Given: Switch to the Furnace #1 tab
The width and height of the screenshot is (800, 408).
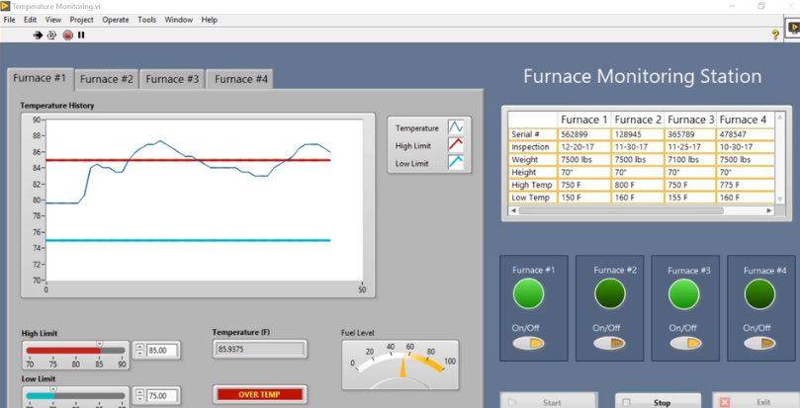Looking at the screenshot, I should click(40, 78).
